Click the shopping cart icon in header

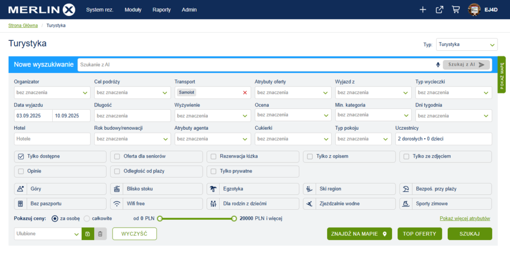pyautogui.click(x=455, y=9)
